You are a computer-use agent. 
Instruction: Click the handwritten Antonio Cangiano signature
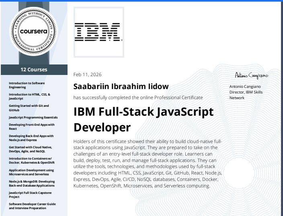252,75
